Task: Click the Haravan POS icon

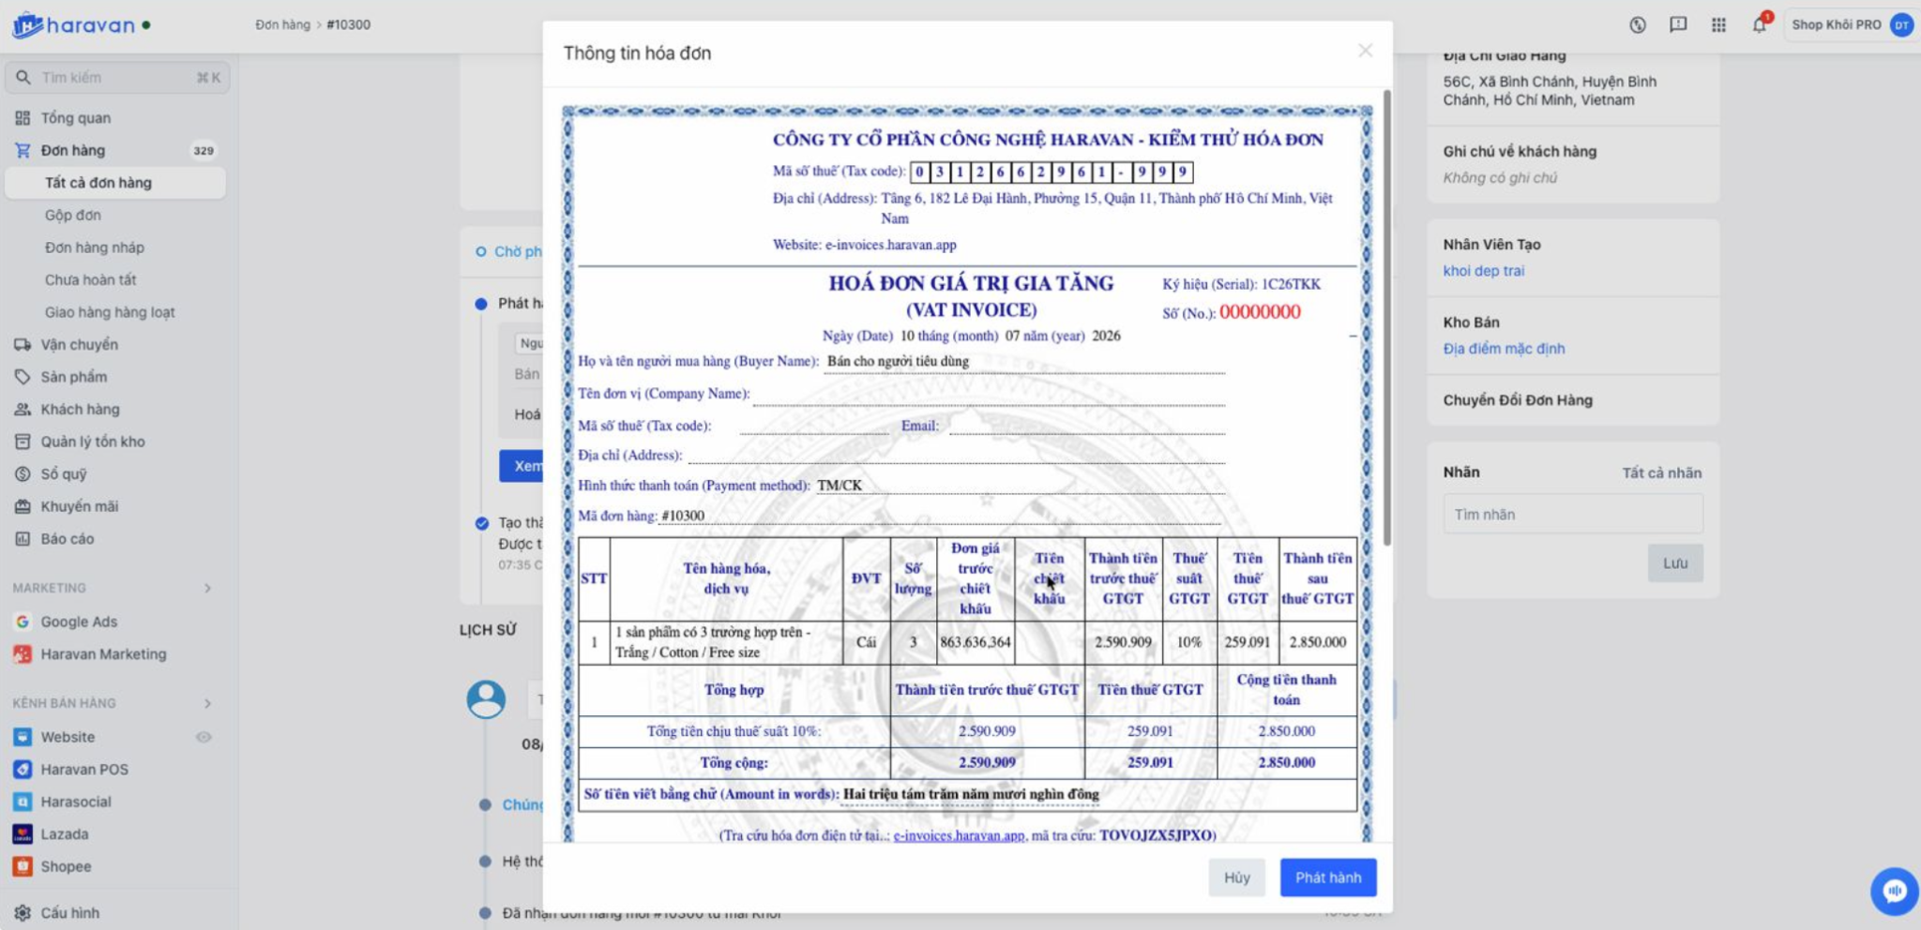Action: tap(23, 770)
